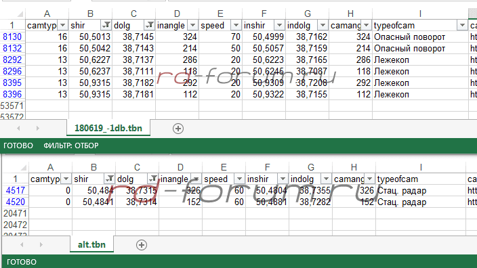477x268 pixels.
Task: Select the cell with Стац. радар in row 4517
Action: tap(421, 191)
